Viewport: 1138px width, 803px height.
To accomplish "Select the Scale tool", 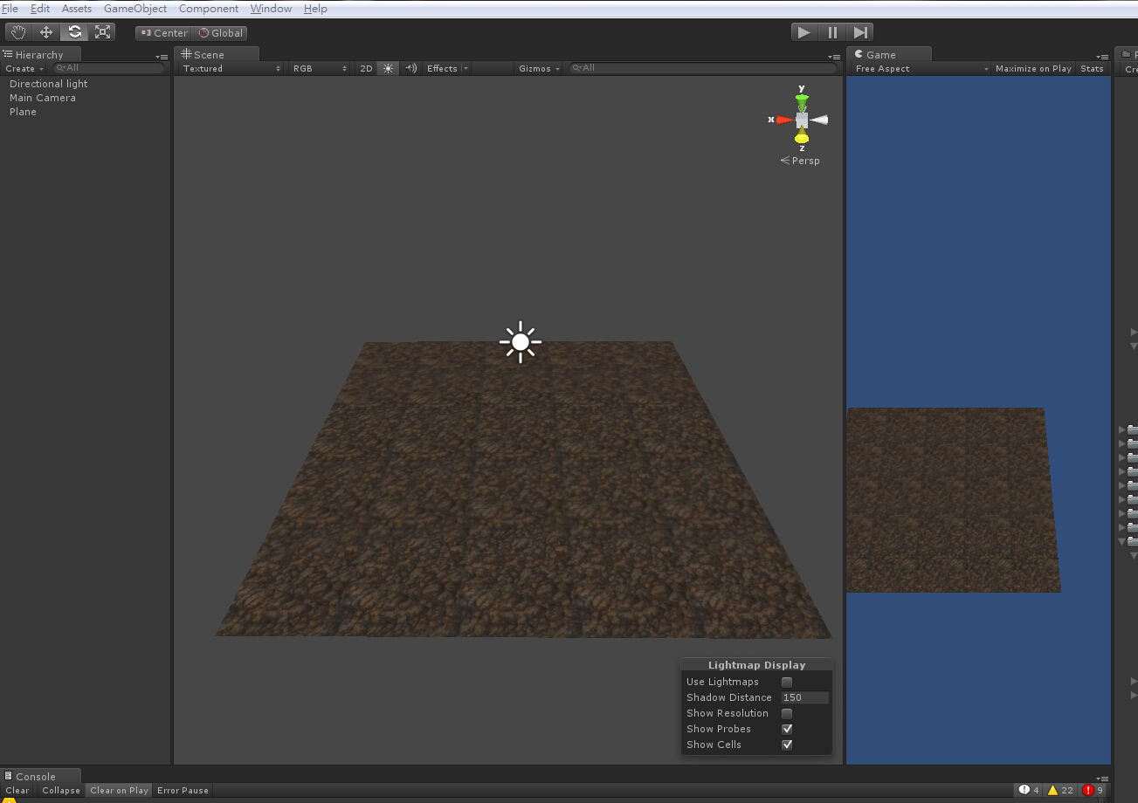I will point(103,32).
